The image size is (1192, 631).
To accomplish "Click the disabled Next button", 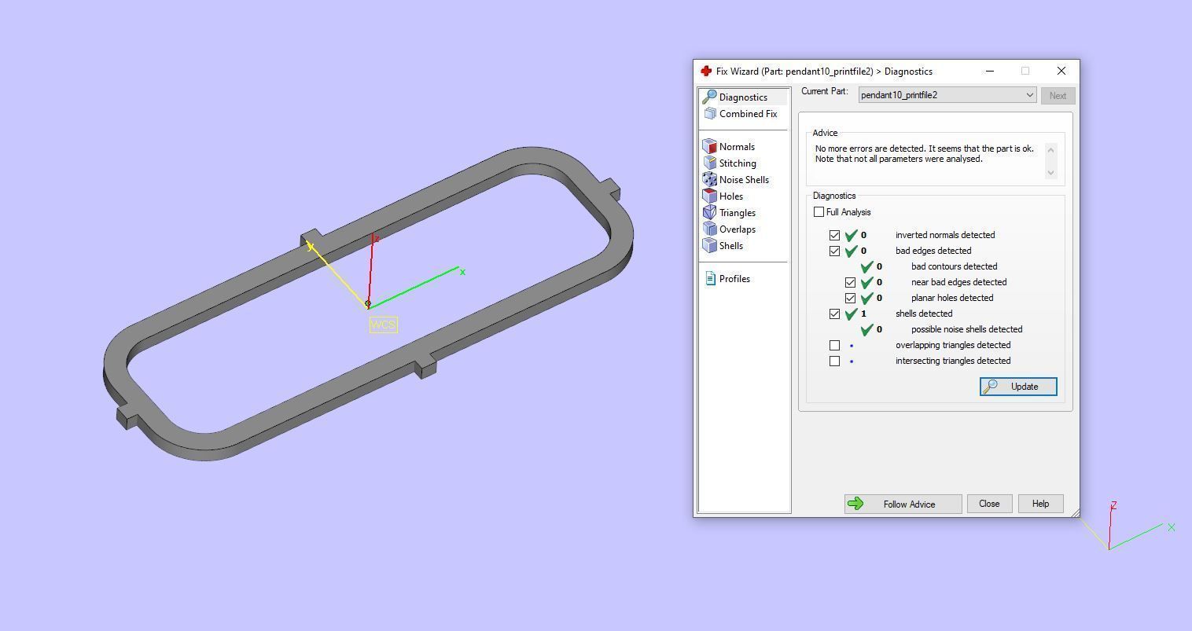I will 1058,95.
